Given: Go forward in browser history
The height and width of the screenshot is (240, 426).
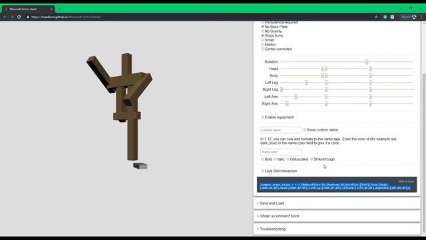Looking at the screenshot, I should tap(12, 17).
